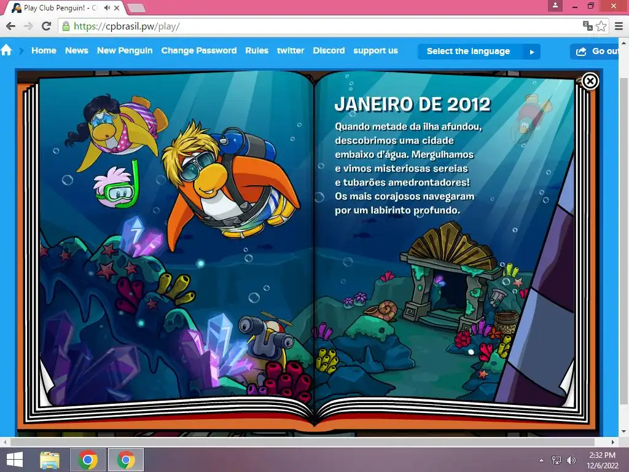
Task: Click the volume tray icon
Action: (571, 460)
